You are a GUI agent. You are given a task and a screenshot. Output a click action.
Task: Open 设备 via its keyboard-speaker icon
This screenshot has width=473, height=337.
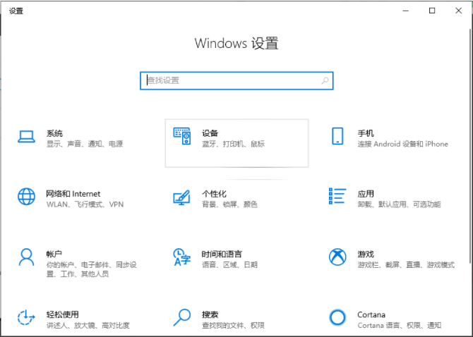pos(182,137)
